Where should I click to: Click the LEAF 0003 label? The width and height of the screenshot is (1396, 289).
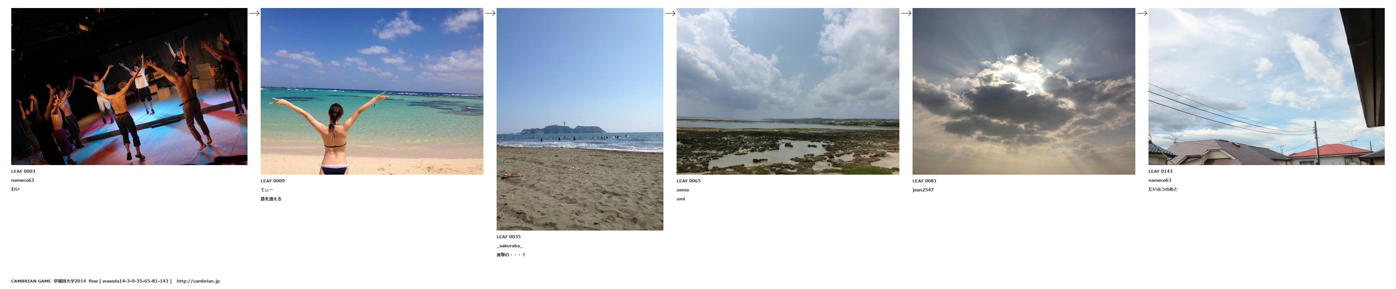click(x=23, y=171)
